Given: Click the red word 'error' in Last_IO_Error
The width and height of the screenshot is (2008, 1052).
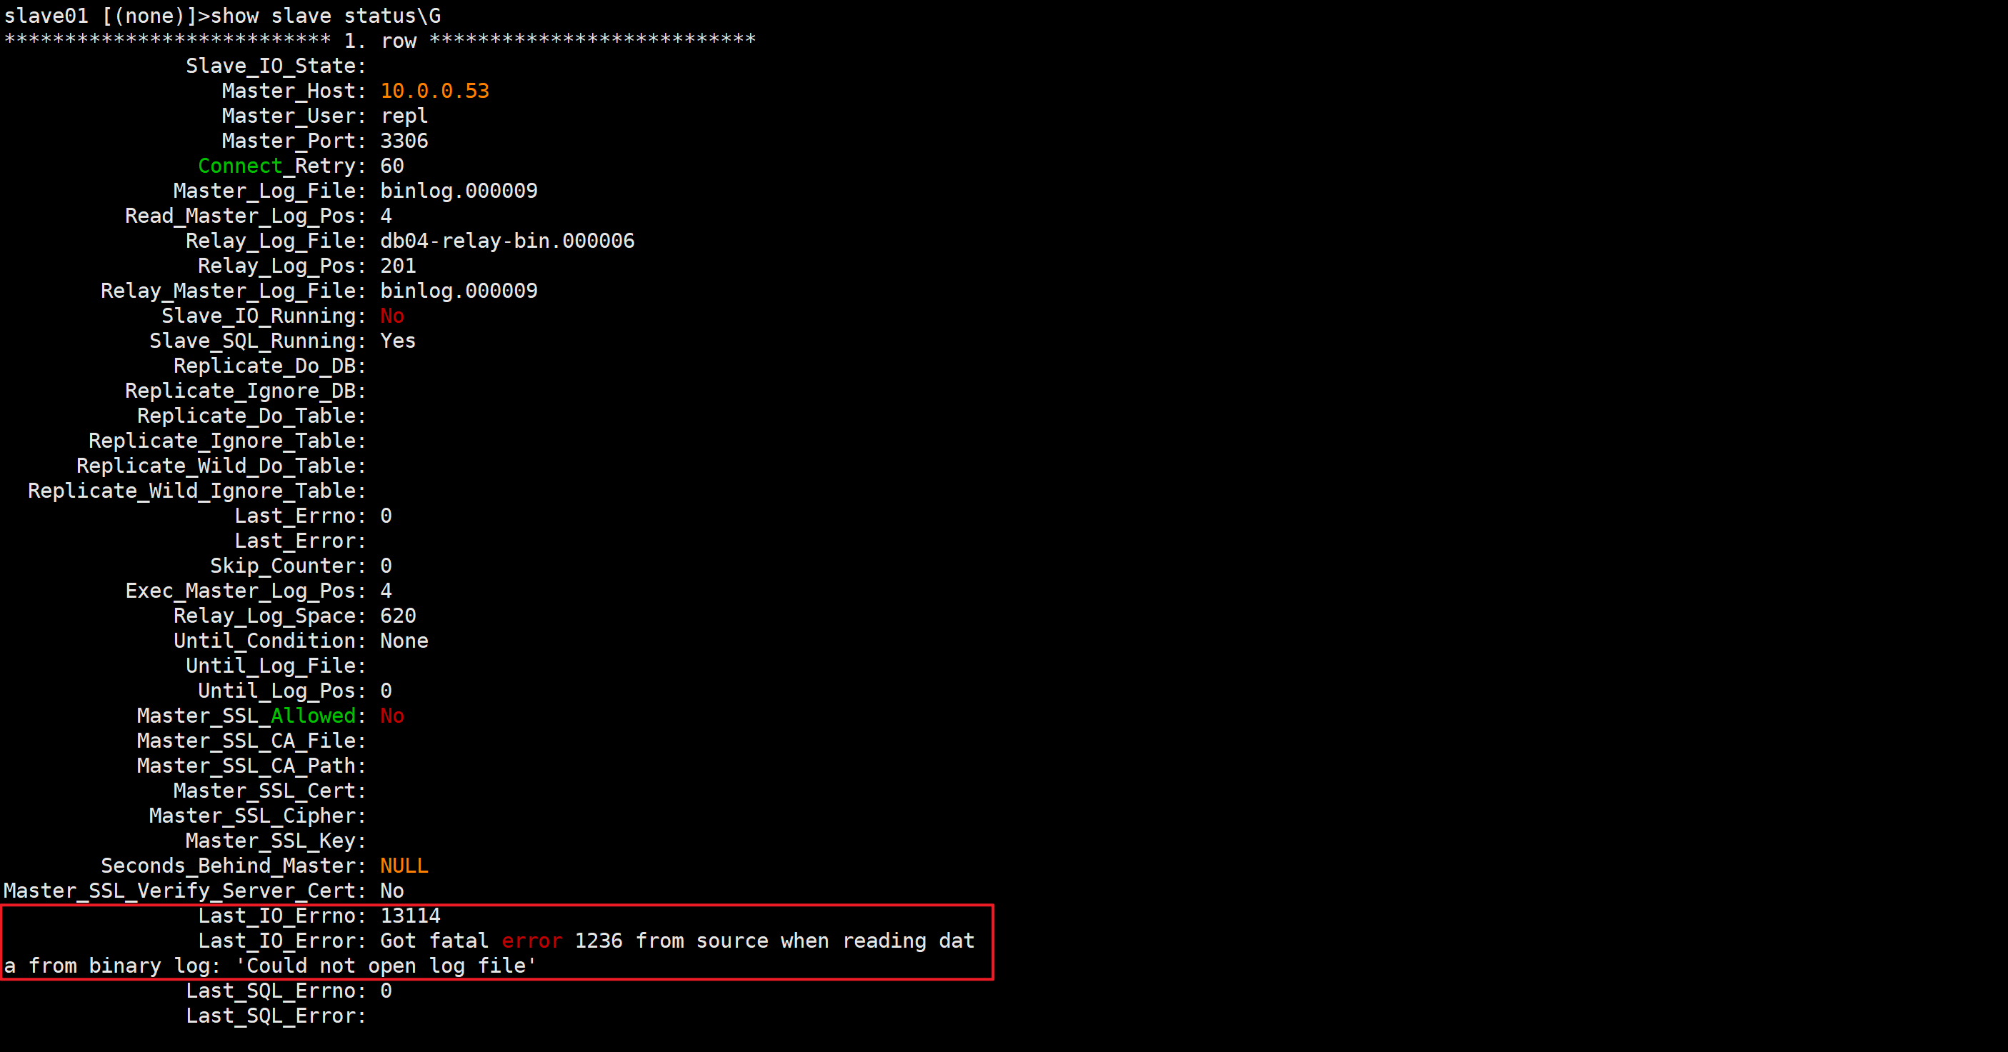Looking at the screenshot, I should [x=532, y=941].
